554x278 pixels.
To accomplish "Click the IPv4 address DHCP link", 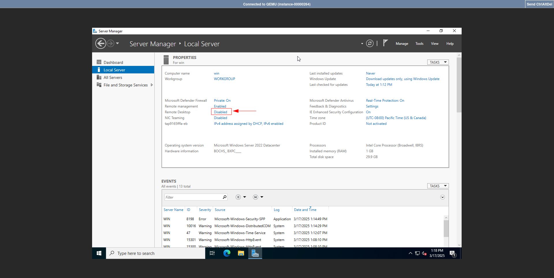I will tap(249, 124).
